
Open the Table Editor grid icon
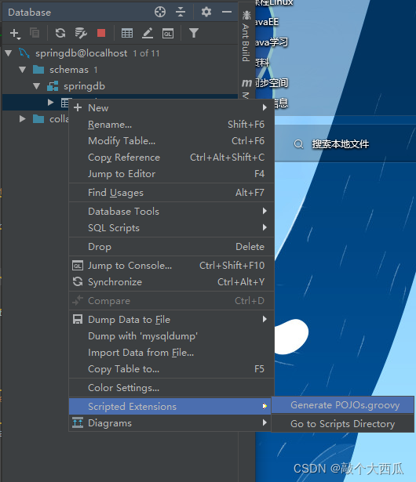[x=127, y=33]
